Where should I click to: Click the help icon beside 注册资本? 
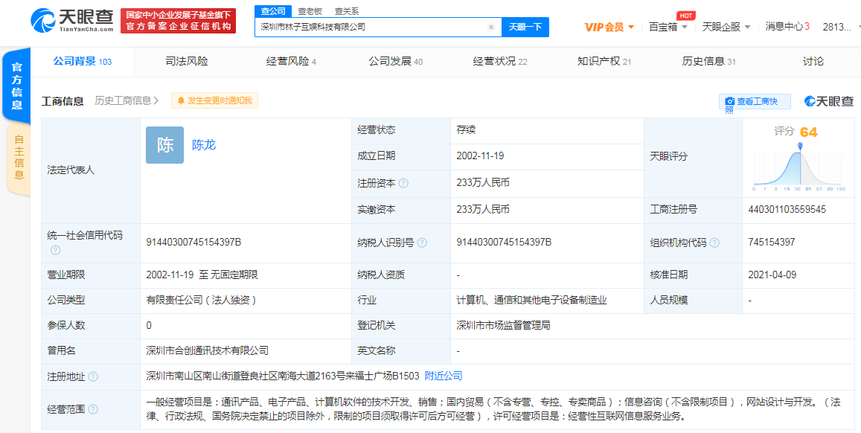coord(403,183)
